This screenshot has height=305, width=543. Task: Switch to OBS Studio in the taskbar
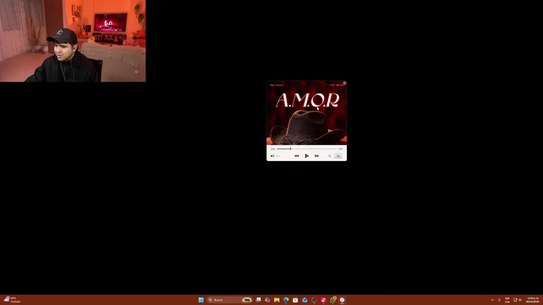coord(314,300)
